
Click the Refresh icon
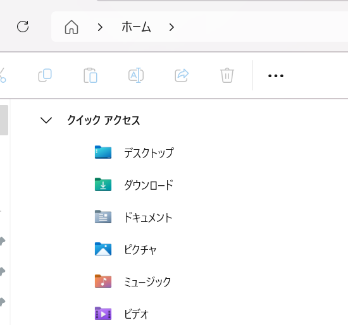(x=23, y=27)
